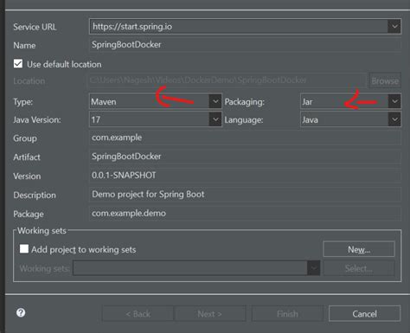Click the Service URL text https://start.spring.io
The height and width of the screenshot is (333, 410).
[132, 27]
